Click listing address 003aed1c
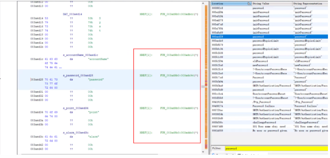This screenshot has width=330, height=158. click(37, 59)
